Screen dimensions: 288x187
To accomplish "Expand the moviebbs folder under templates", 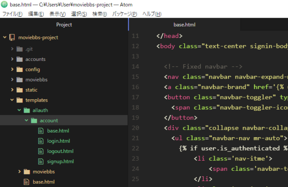I will pos(19,171).
